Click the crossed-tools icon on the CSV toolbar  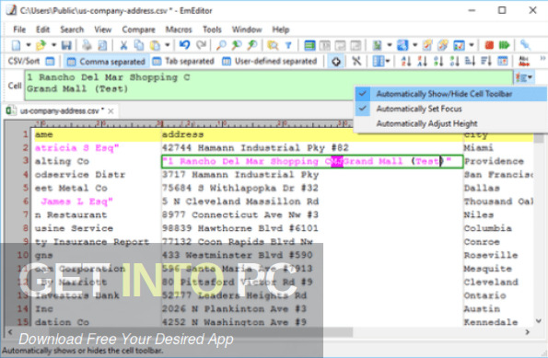(356, 62)
